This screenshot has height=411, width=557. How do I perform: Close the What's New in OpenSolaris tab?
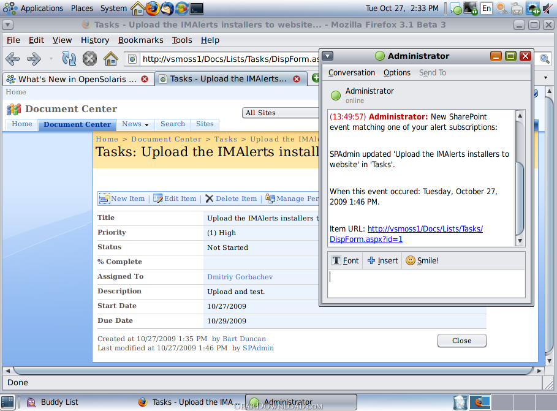click(x=145, y=79)
